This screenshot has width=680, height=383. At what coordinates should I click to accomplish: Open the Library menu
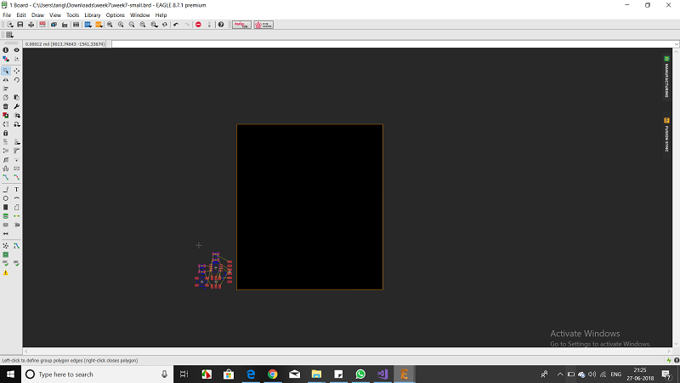point(93,14)
